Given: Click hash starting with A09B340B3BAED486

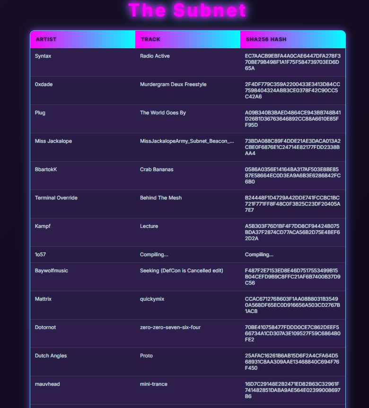Looking at the screenshot, I should (x=293, y=119).
